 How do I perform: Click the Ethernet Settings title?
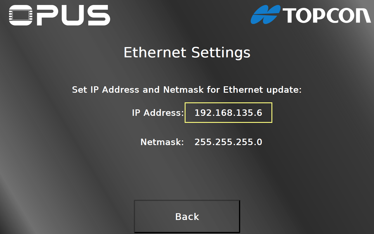187,53
